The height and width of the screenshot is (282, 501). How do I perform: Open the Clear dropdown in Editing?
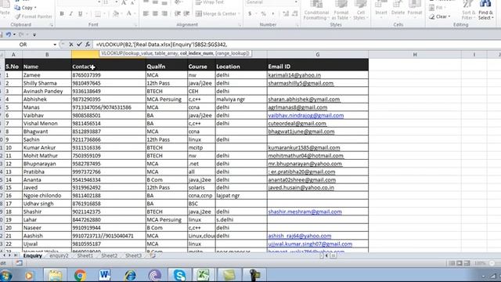440,16
